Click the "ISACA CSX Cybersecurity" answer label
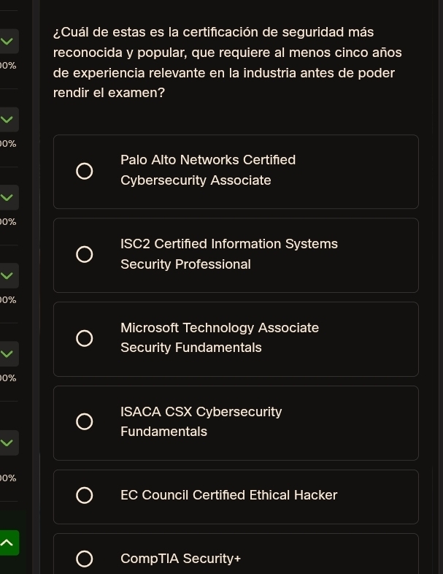 (201, 412)
